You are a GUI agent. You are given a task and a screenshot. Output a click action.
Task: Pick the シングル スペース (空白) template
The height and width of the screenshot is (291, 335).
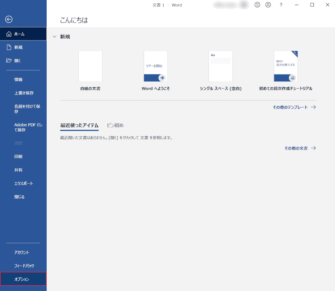pos(221,66)
